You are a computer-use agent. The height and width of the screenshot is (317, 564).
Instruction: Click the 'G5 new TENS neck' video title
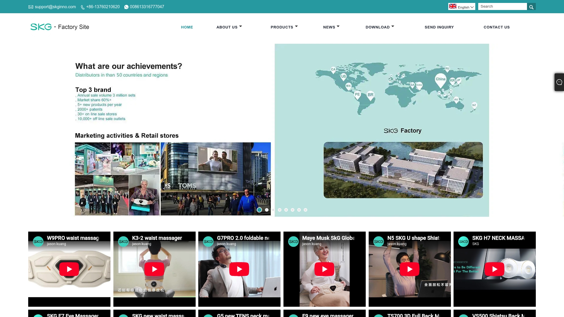pos(243,315)
